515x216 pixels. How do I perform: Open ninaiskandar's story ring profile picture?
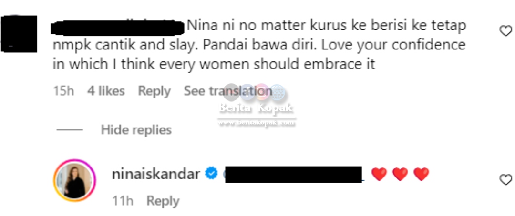(x=74, y=180)
